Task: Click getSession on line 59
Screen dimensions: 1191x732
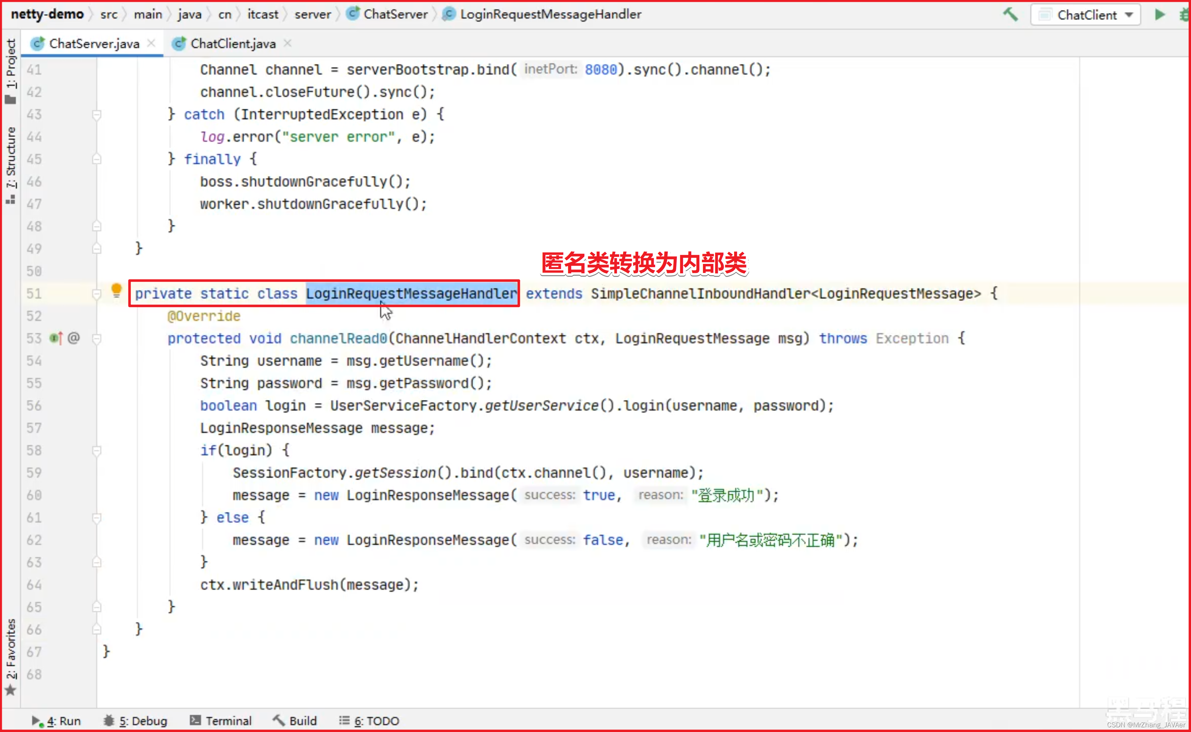Action: coord(396,473)
